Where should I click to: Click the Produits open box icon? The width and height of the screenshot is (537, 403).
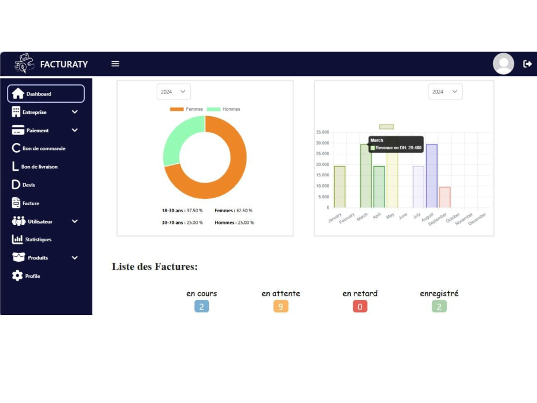pyautogui.click(x=18, y=257)
